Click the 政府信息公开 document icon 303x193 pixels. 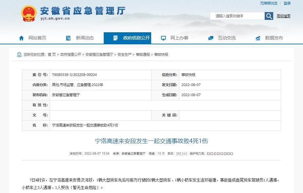116,38
